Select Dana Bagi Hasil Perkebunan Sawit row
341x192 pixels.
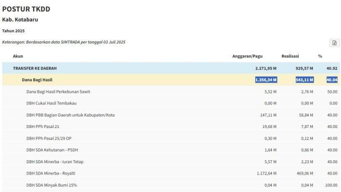(x=171, y=92)
